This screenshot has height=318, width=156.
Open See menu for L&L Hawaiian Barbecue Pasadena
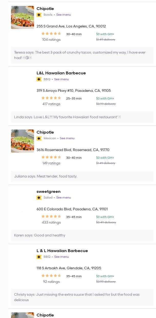coord(61,79)
